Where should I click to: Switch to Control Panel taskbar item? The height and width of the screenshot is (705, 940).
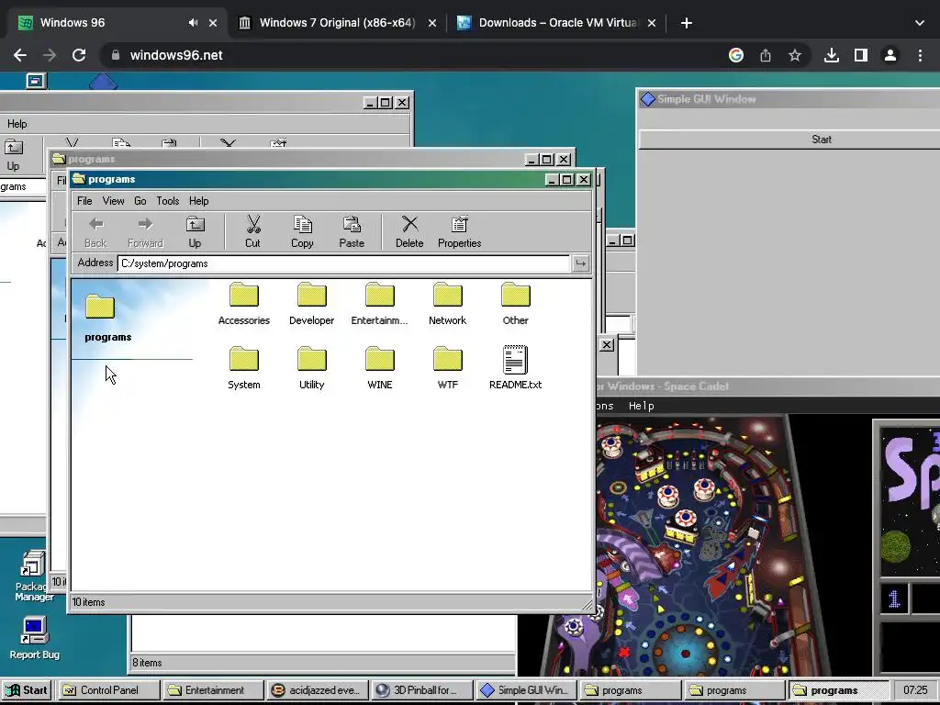(x=110, y=690)
